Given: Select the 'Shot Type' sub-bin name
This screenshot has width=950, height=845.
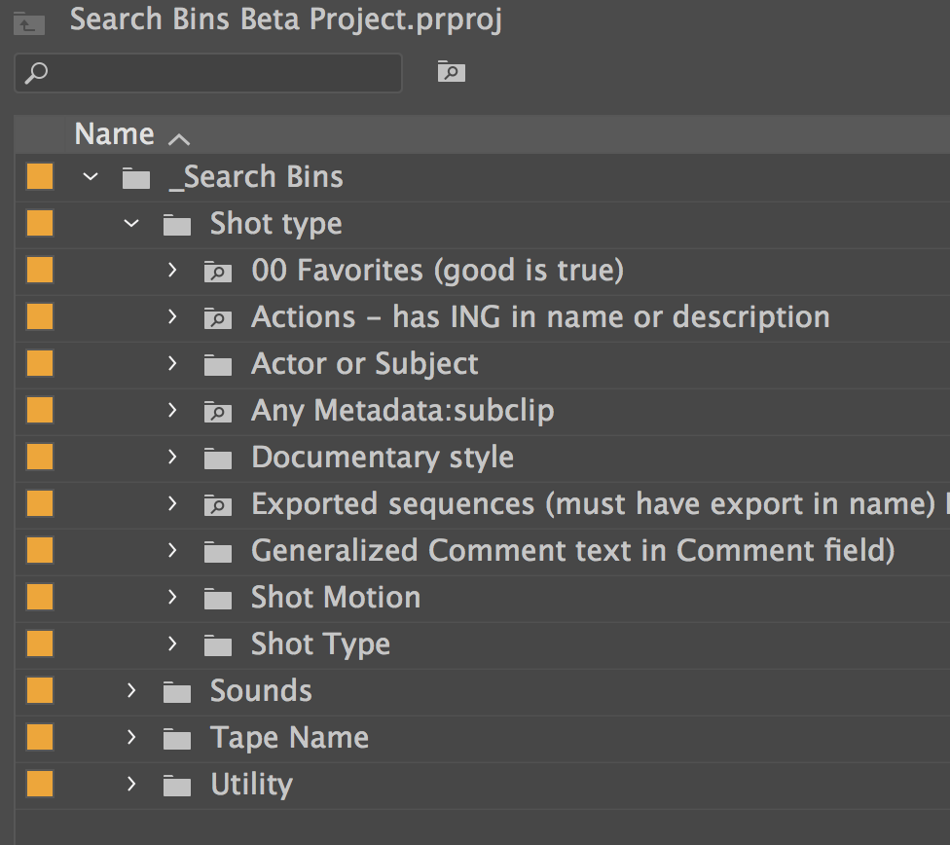Looking at the screenshot, I should pos(320,644).
